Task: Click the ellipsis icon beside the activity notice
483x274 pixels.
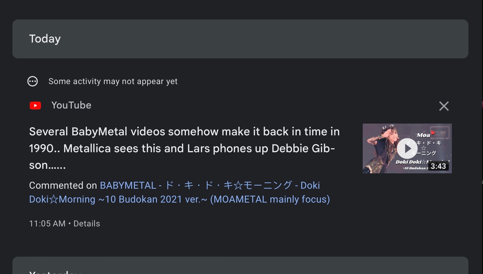Action: click(33, 81)
